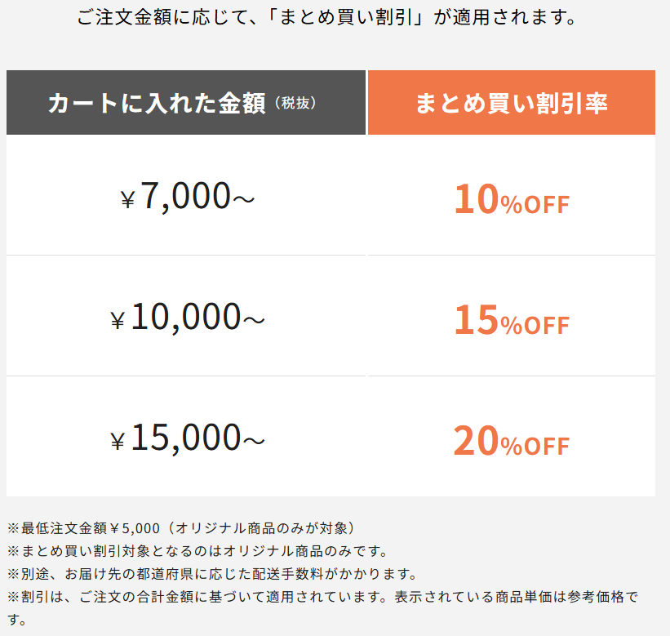The height and width of the screenshot is (636, 670).
Task: Click 'が適用されます。' ending the top sentence
Action: [506, 17]
